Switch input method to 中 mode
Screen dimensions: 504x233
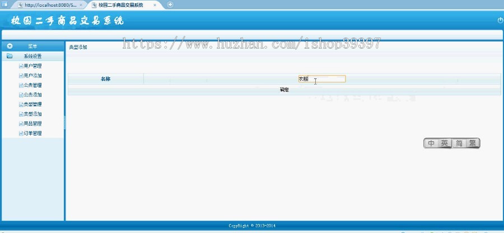click(x=431, y=143)
